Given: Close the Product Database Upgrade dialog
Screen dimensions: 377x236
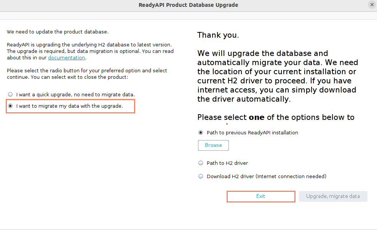Looking at the screenshot, I should (372, 5).
